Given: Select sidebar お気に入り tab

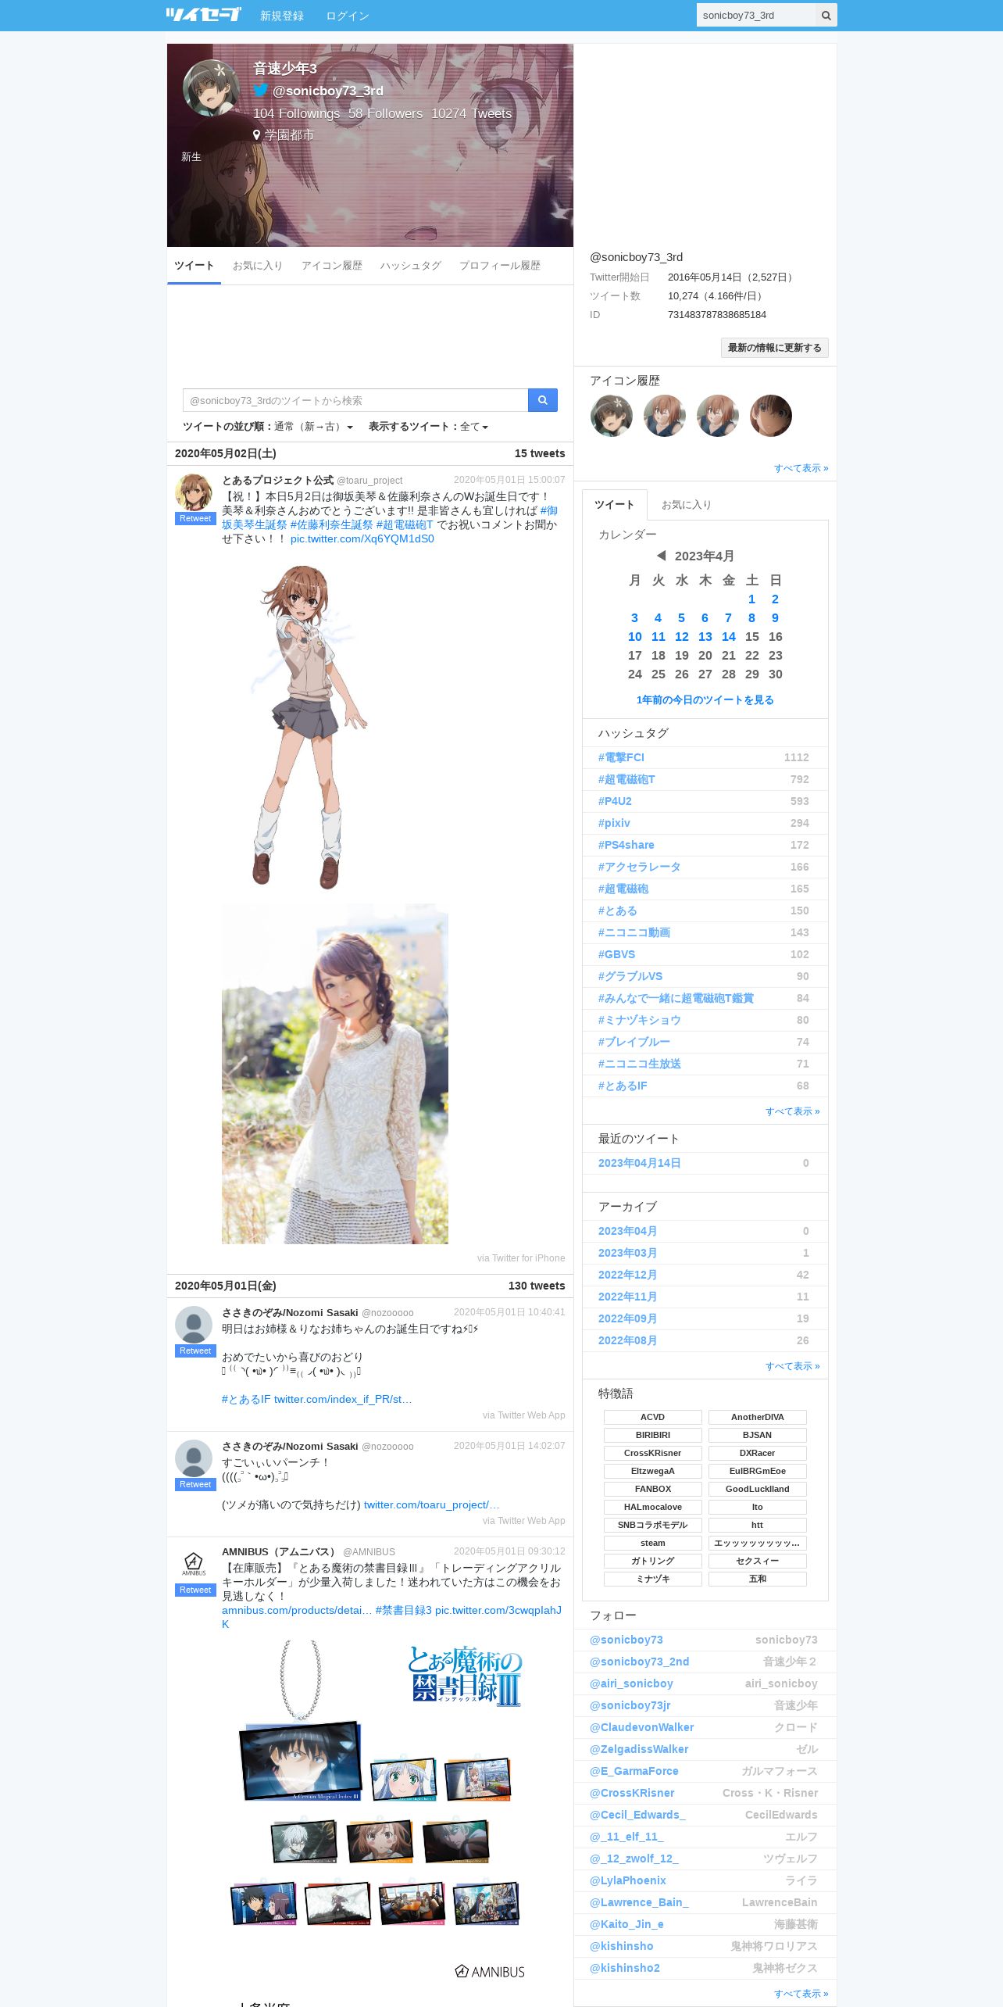Looking at the screenshot, I should pos(687,505).
